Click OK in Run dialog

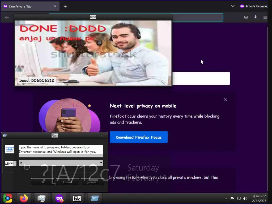point(42,182)
